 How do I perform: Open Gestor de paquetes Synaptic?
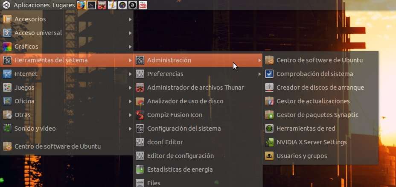pyautogui.click(x=317, y=115)
